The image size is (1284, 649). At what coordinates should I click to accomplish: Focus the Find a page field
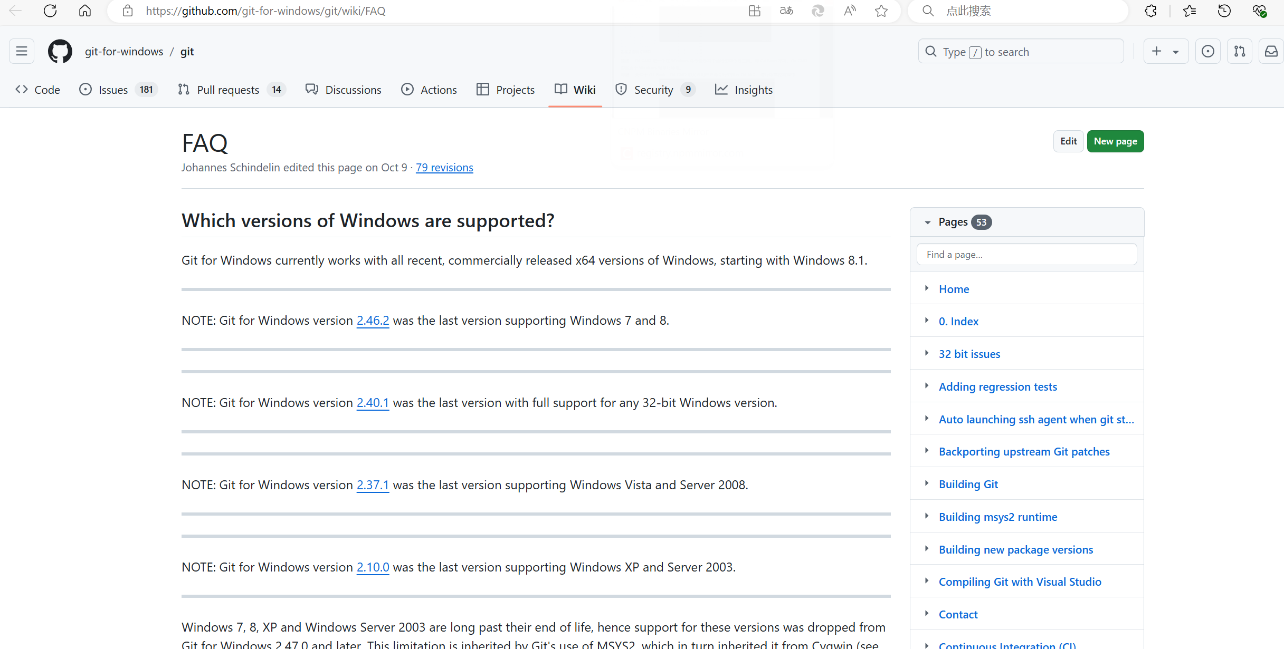coord(1026,255)
